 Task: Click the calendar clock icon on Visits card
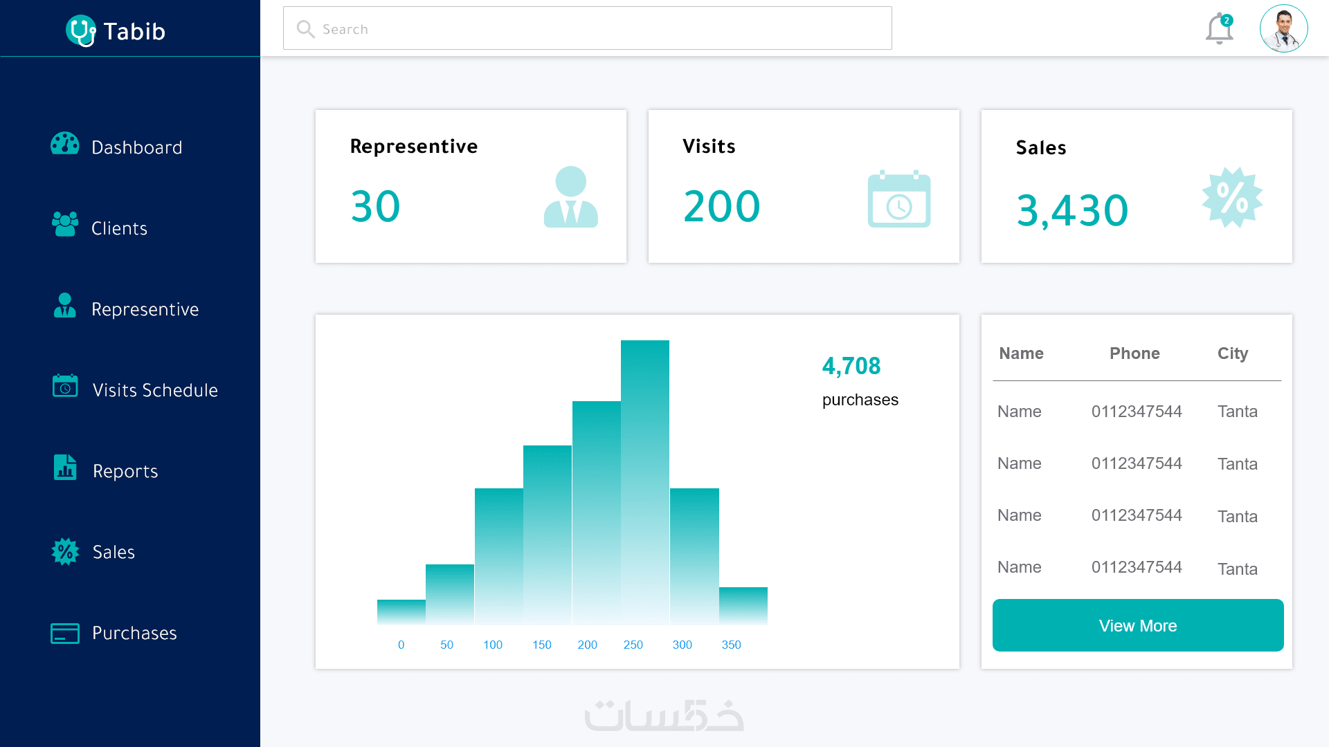[x=898, y=199]
